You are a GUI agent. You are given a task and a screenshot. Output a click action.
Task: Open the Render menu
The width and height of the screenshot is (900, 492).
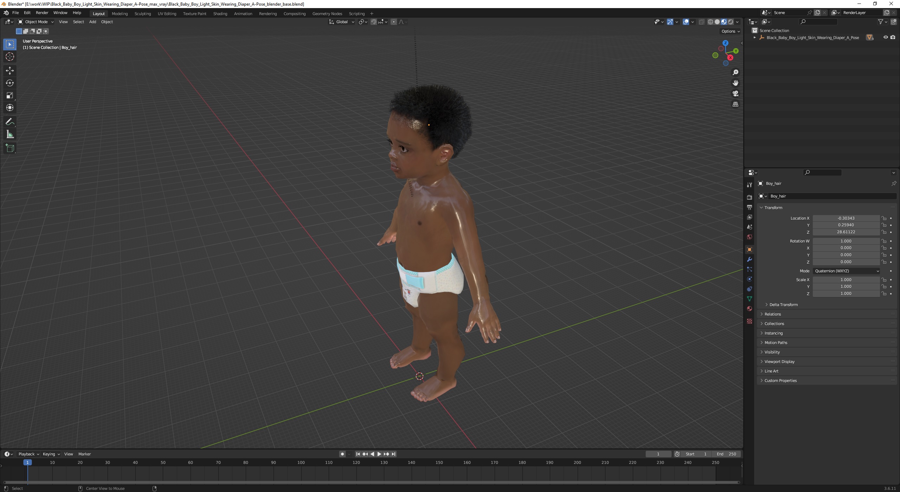coord(42,13)
